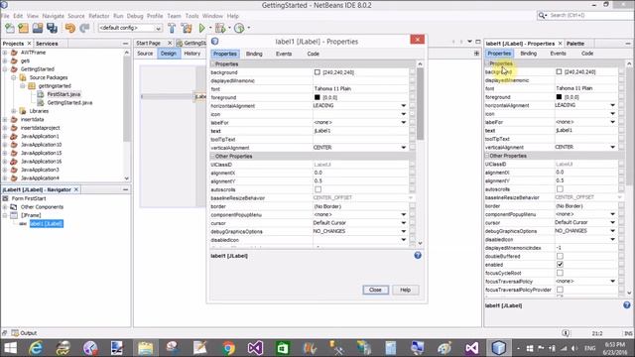Click the Profile Project toolbar icon
The image size is (635, 357).
click(x=239, y=28)
